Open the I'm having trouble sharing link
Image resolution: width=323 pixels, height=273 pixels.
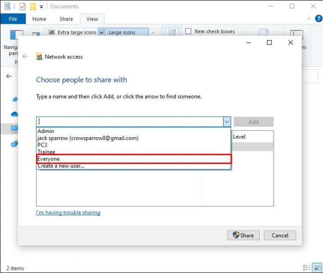click(x=68, y=213)
